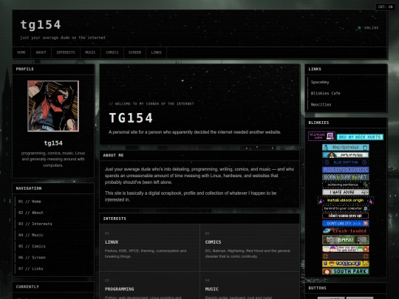Click the purple blinkies cafe badge
Image resolution: width=399 pixels, height=299 pixels.
pos(321,137)
